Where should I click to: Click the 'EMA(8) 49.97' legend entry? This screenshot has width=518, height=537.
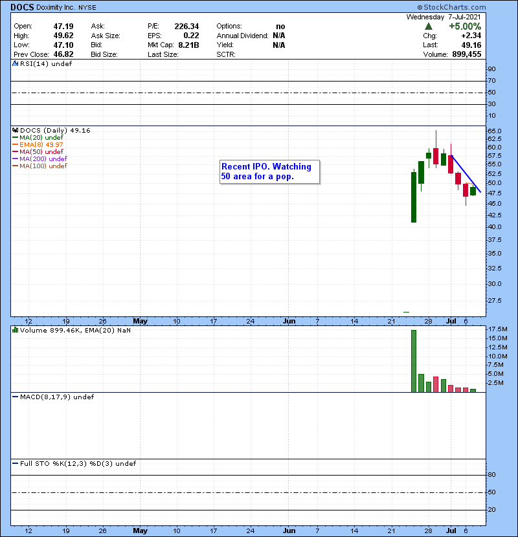[x=38, y=144]
